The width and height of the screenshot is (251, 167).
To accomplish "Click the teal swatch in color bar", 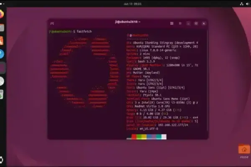I will 159,137.
